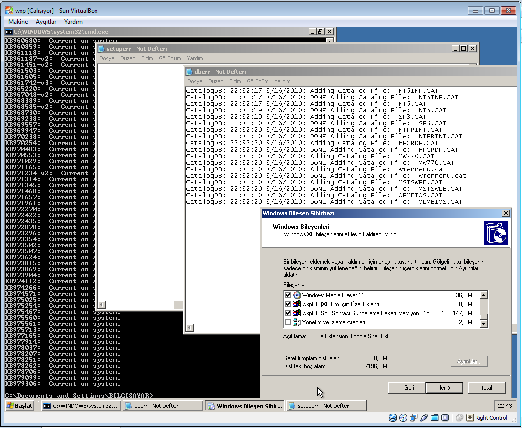The width and height of the screenshot is (522, 428).
Task: Click the İptal button
Action: [487, 388]
